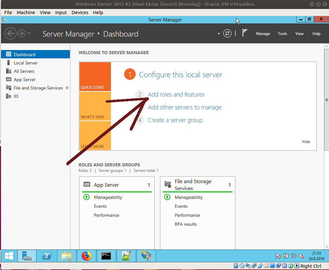Select the WHAT'S NEW tile
This screenshot has height=270, width=329.
95,106
